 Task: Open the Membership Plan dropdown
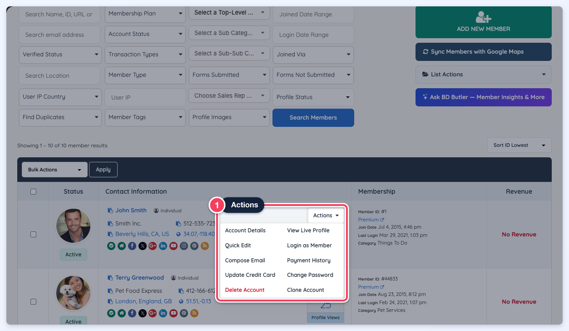[x=145, y=14]
